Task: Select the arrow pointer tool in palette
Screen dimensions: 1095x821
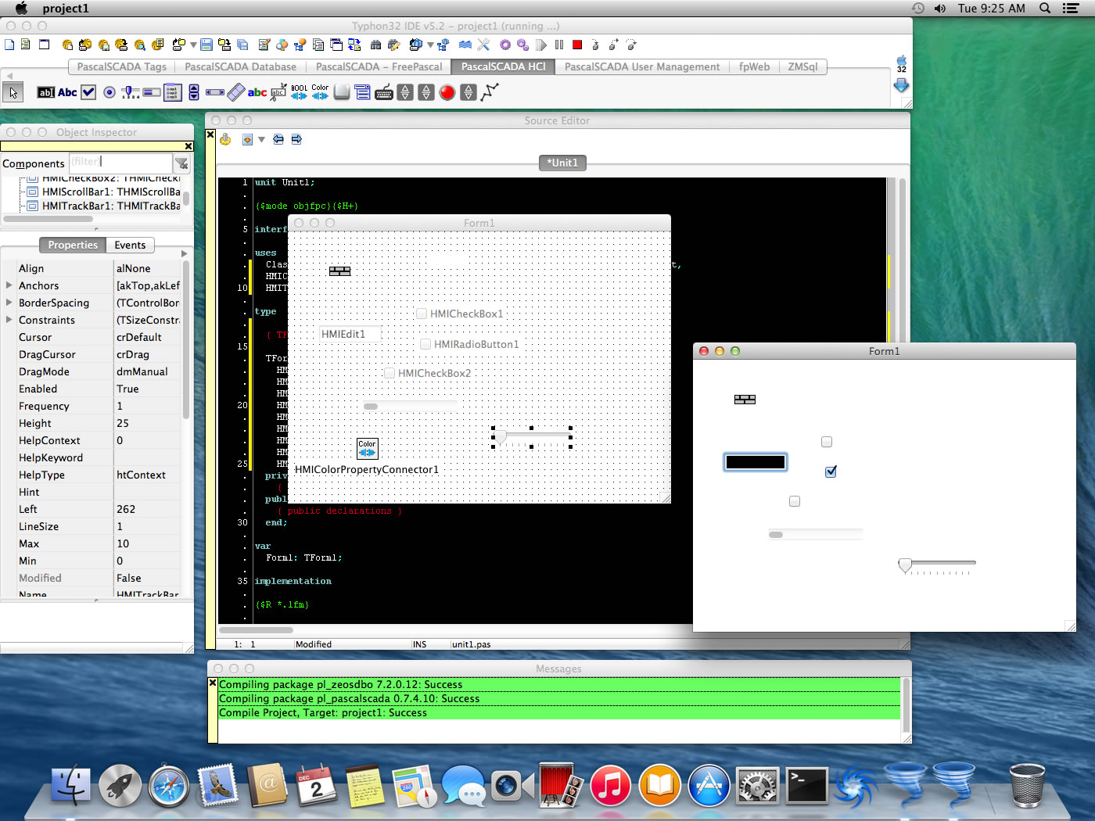Action: pyautogui.click(x=13, y=92)
